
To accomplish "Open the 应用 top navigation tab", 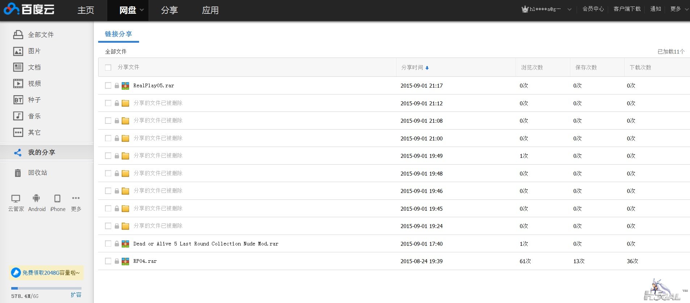I will click(210, 10).
